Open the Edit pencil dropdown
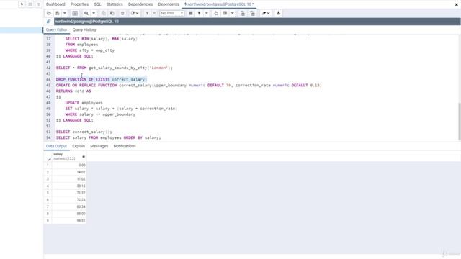The height and width of the screenshot is (259, 461). point(135,13)
